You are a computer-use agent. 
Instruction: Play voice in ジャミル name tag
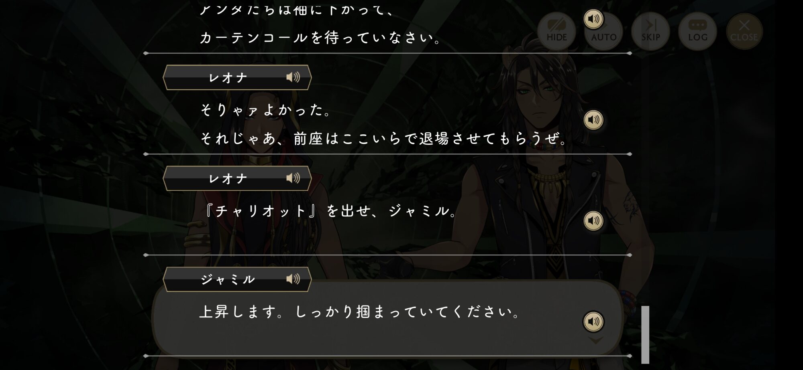(x=293, y=279)
